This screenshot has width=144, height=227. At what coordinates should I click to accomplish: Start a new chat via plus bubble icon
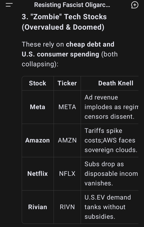(135, 5)
